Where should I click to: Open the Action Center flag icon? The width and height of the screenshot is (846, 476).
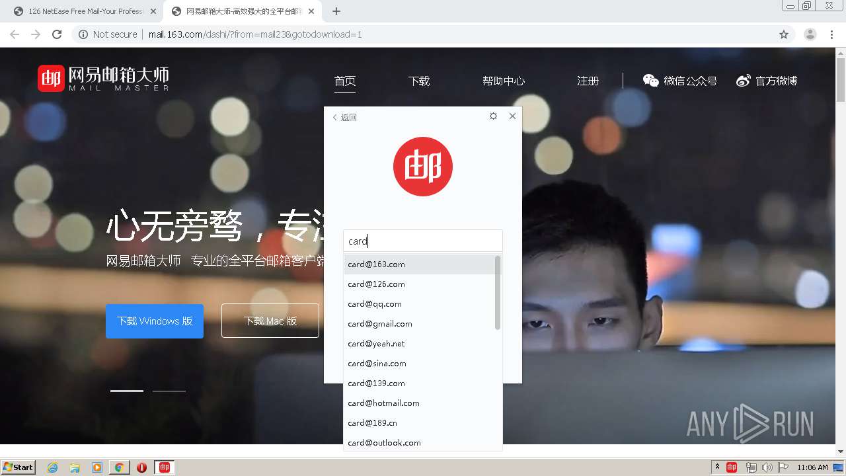[x=783, y=467]
